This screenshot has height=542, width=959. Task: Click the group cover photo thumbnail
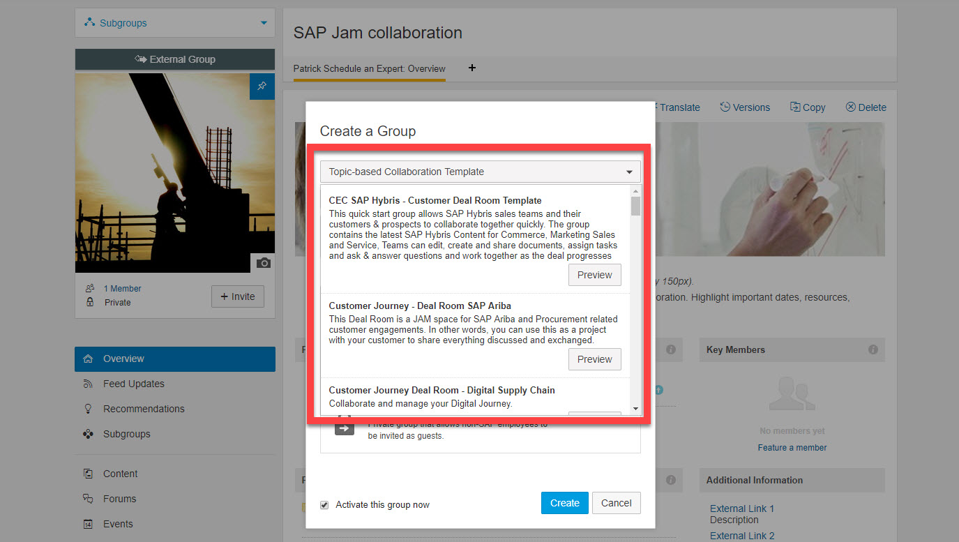[x=175, y=173]
